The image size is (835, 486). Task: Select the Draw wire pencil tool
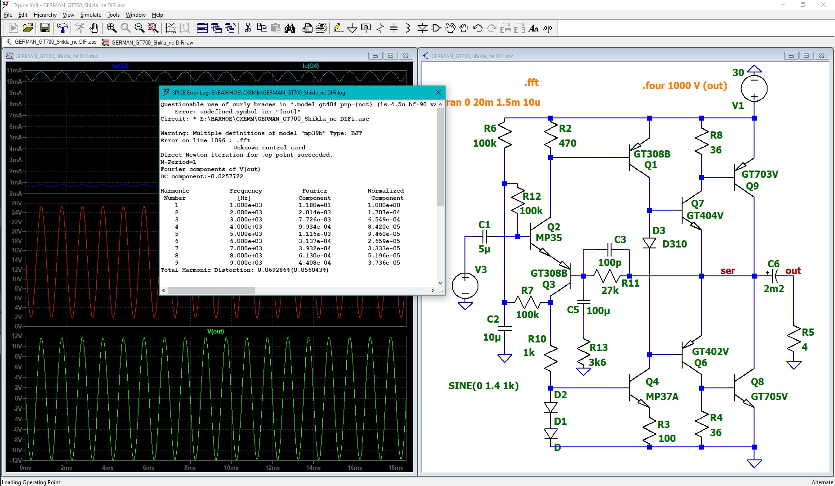(x=339, y=28)
